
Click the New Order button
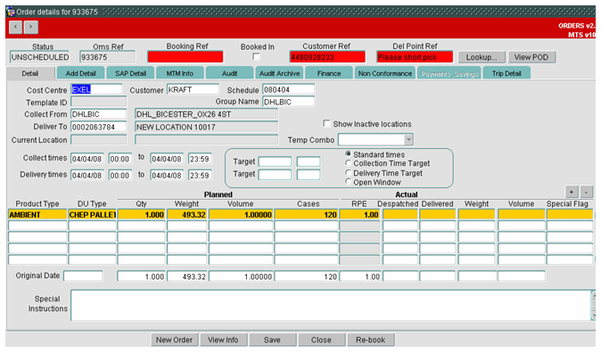pos(174,340)
